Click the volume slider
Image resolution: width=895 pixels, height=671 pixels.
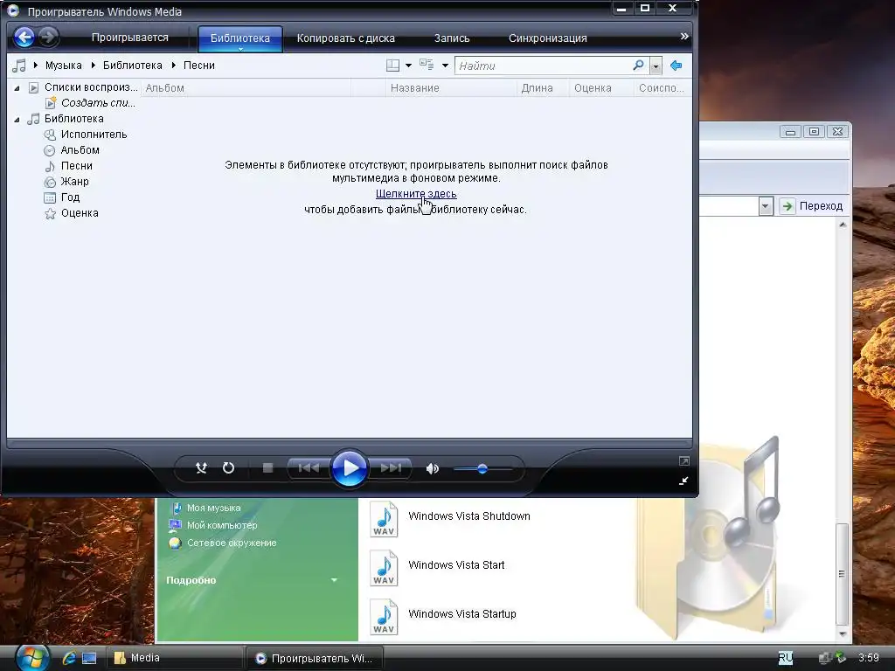pos(482,469)
